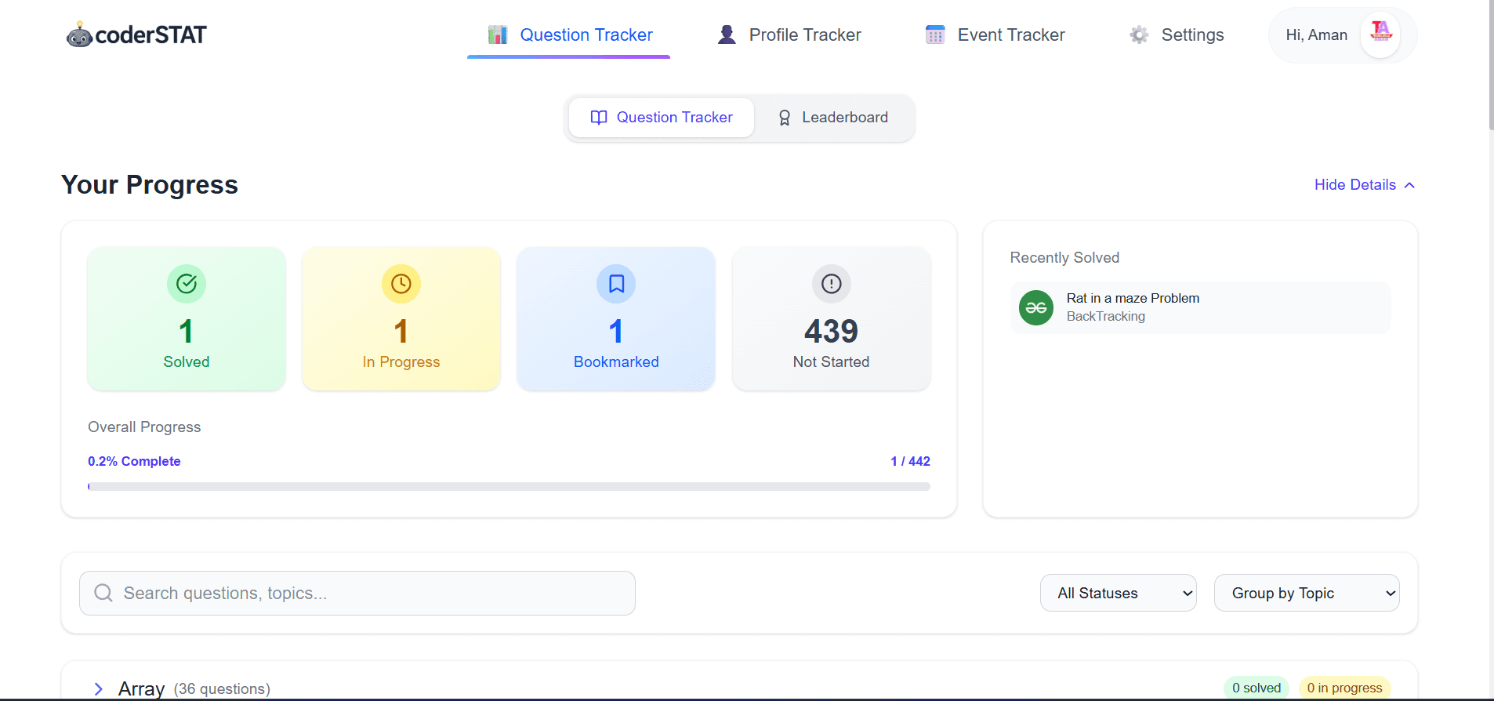Switch to the Leaderboard tab
This screenshot has width=1494, height=701.
[x=833, y=118]
